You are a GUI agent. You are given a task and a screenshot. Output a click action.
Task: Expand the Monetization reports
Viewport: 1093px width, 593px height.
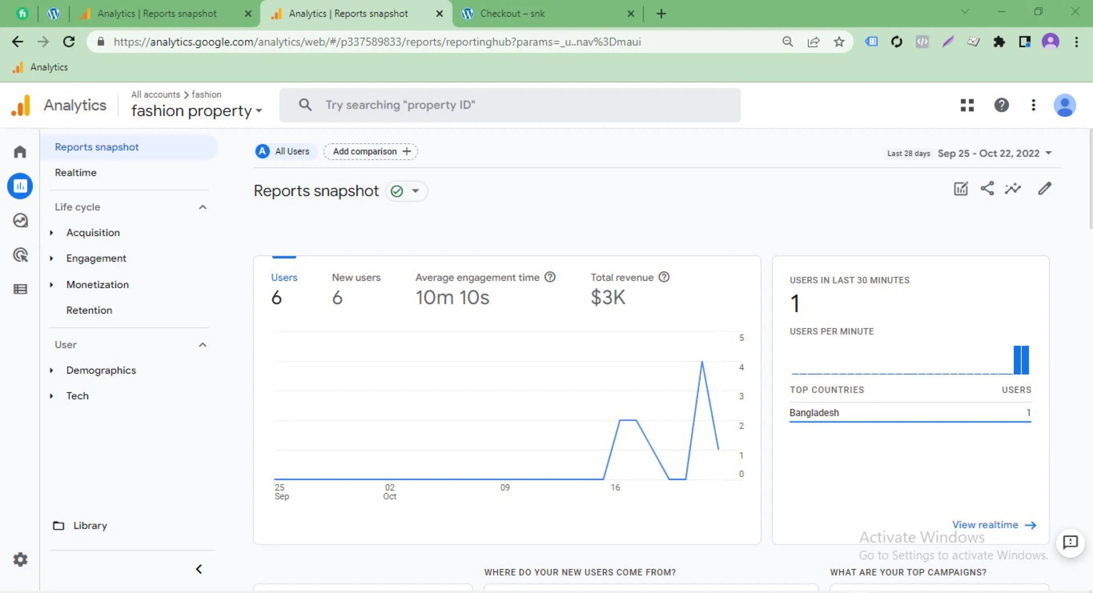pos(52,284)
